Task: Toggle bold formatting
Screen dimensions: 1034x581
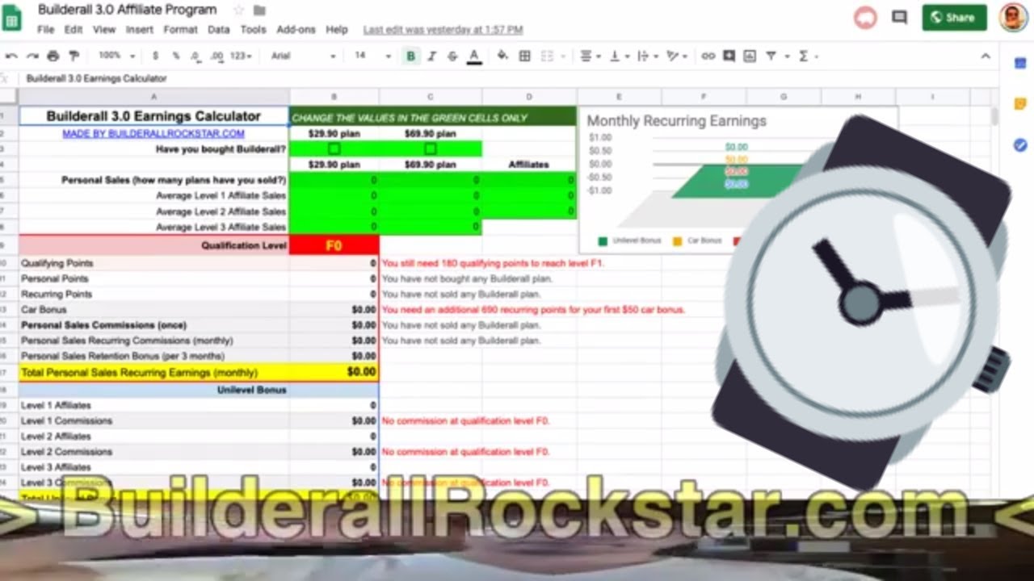Action: pyautogui.click(x=410, y=56)
